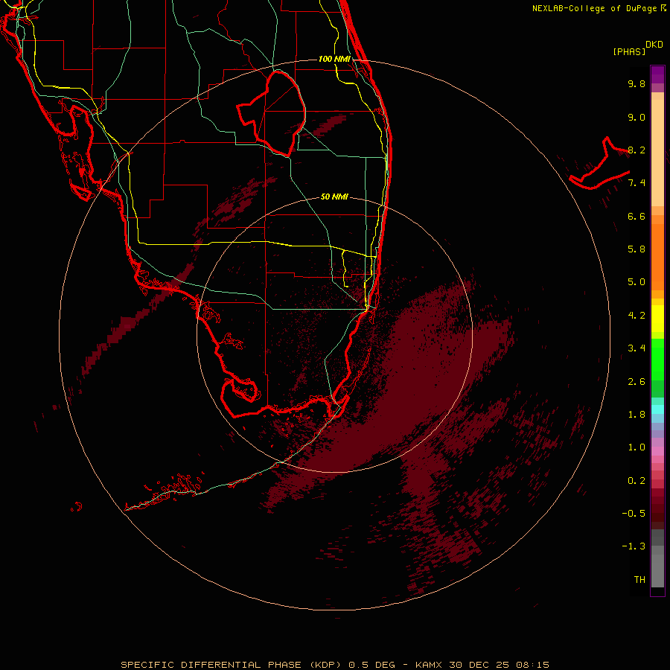
Task: Click the -1.3 scale value
Action: [x=634, y=546]
